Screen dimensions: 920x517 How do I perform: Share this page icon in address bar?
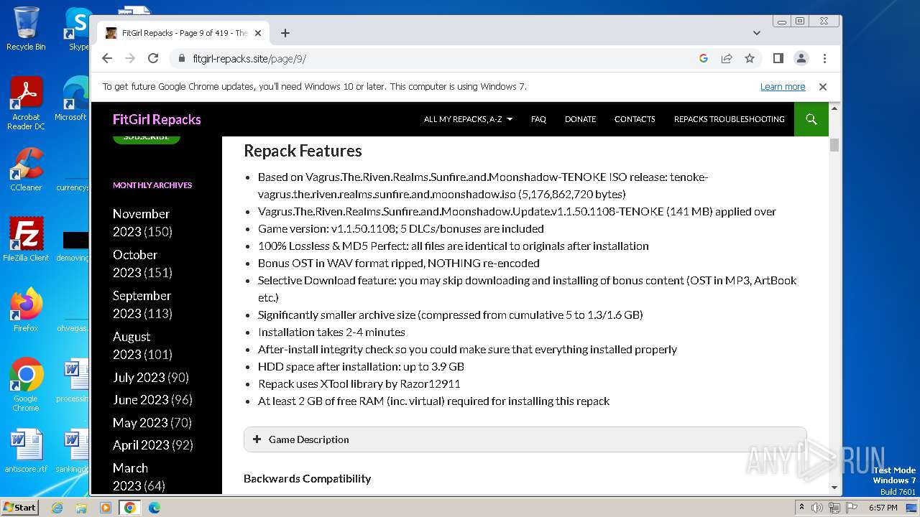tap(727, 58)
